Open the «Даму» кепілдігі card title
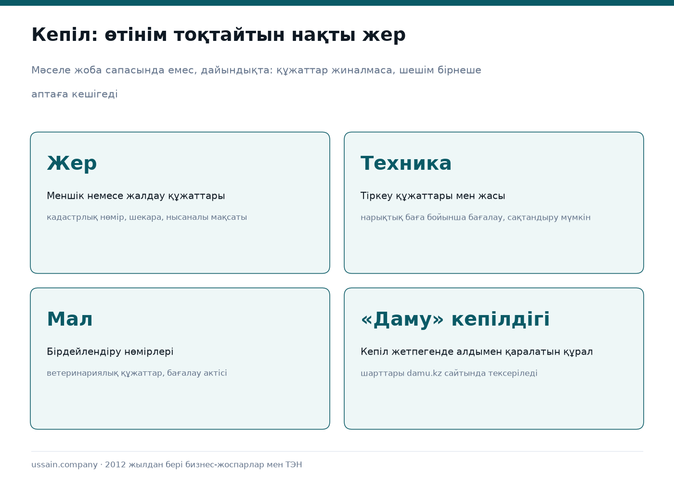The height and width of the screenshot is (481, 674). [455, 319]
